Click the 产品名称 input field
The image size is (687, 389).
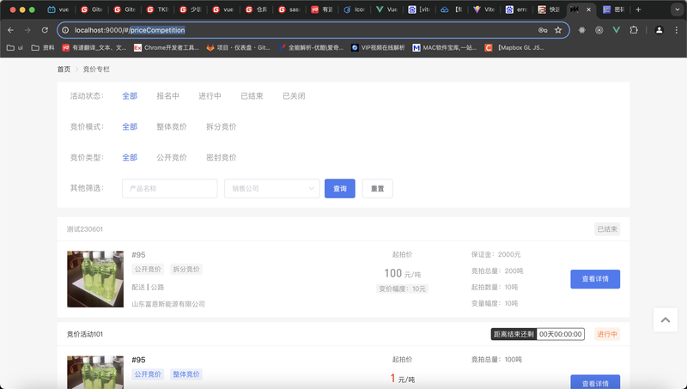click(x=169, y=188)
